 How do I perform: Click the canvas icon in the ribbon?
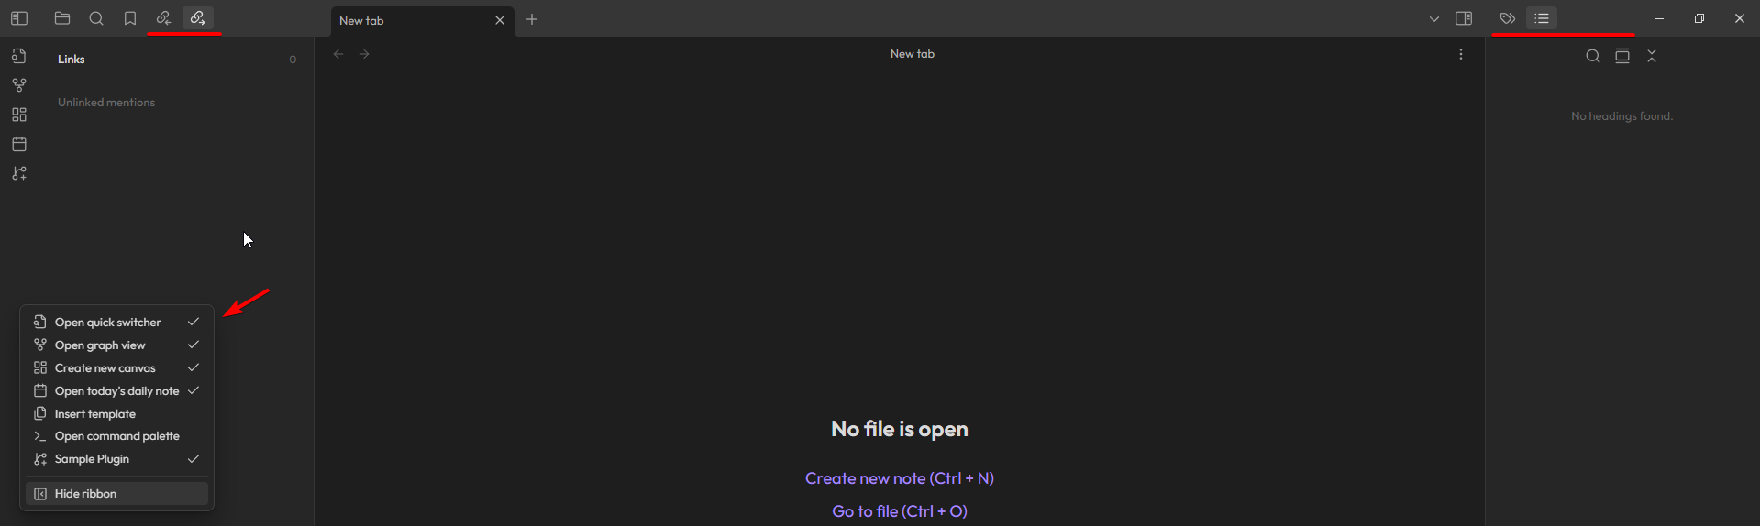tap(19, 115)
